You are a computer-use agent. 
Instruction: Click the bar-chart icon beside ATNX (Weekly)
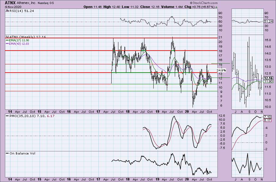point(7,37)
